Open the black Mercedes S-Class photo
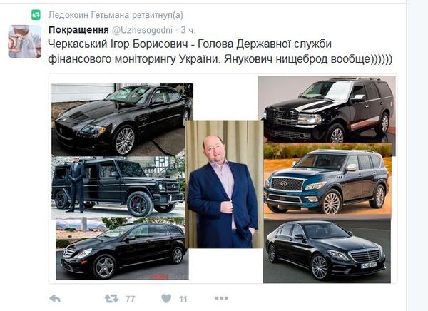428x311 pixels. tap(327, 251)
